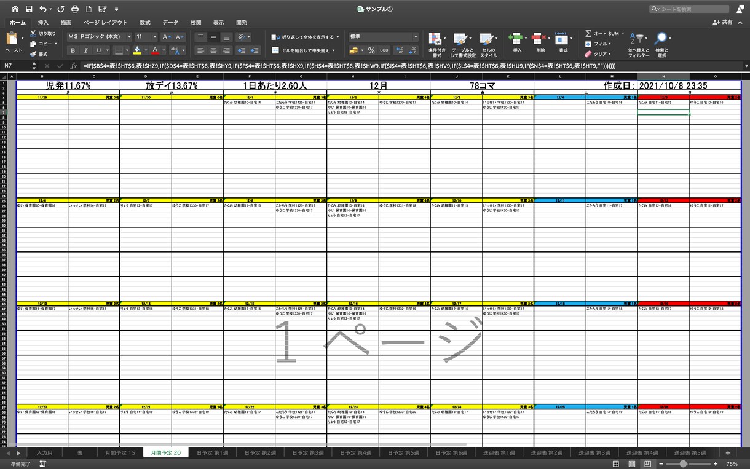The height and width of the screenshot is (469, 750).
Task: Click the Sort and Filter (並べ替えとフィルター) icon
Action: (x=637, y=39)
